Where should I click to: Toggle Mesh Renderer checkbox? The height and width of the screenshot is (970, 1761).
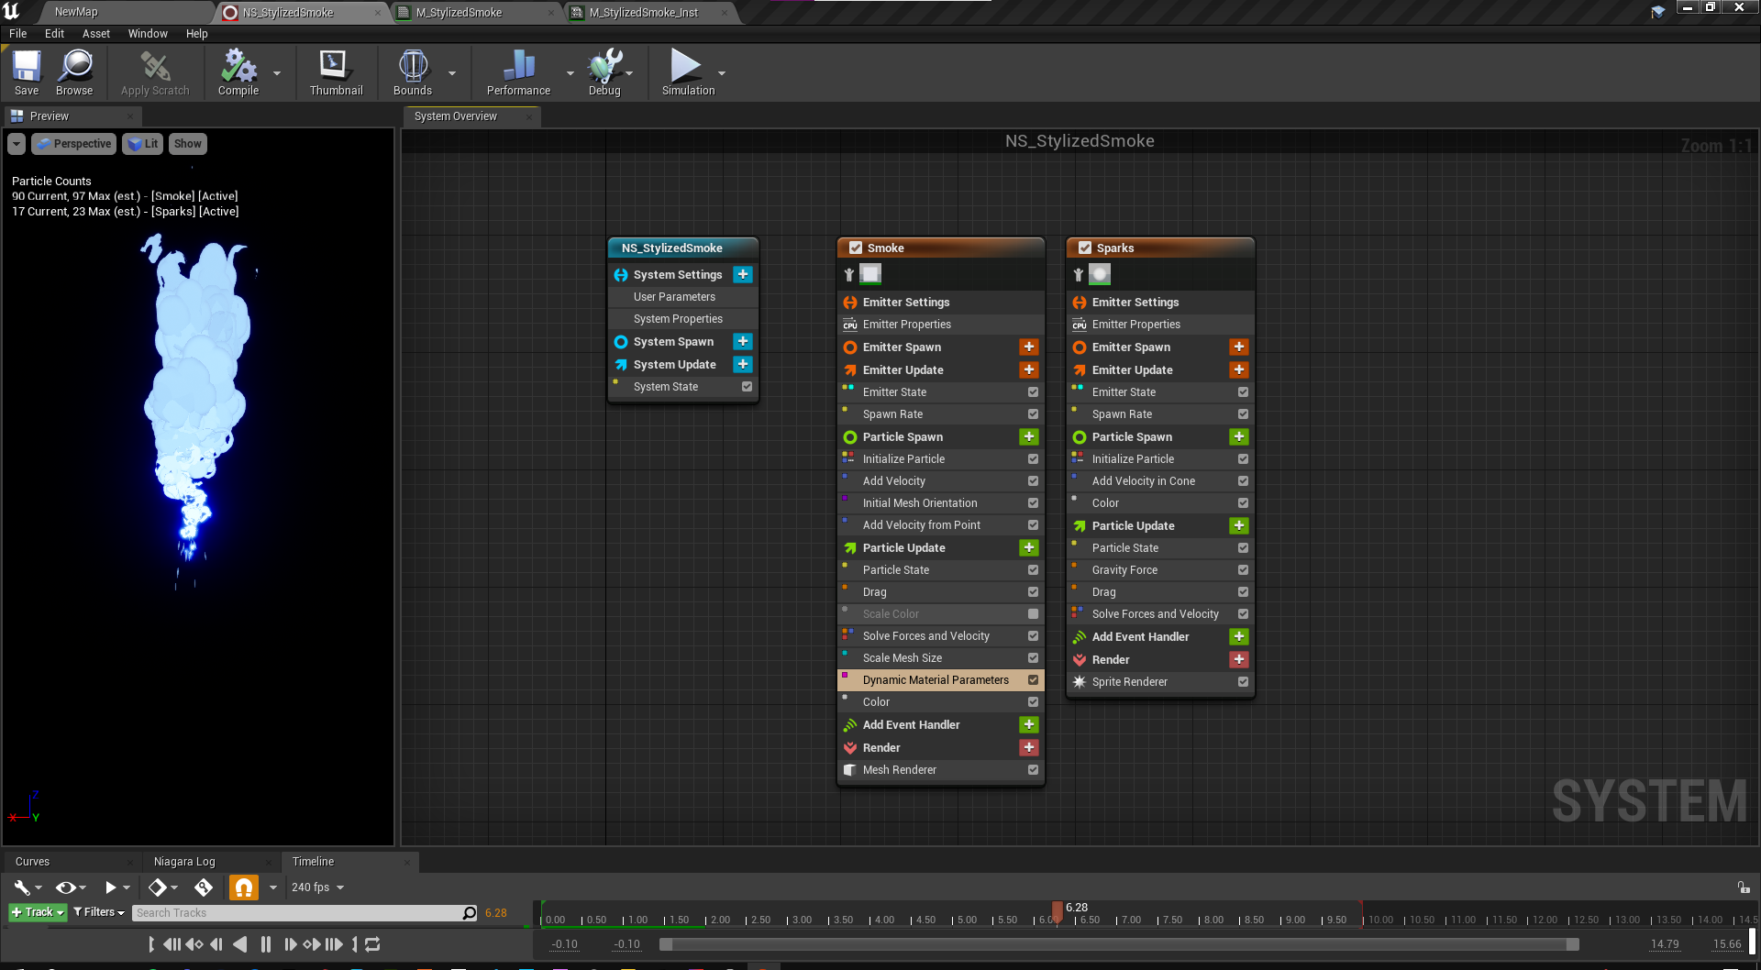[1033, 769]
